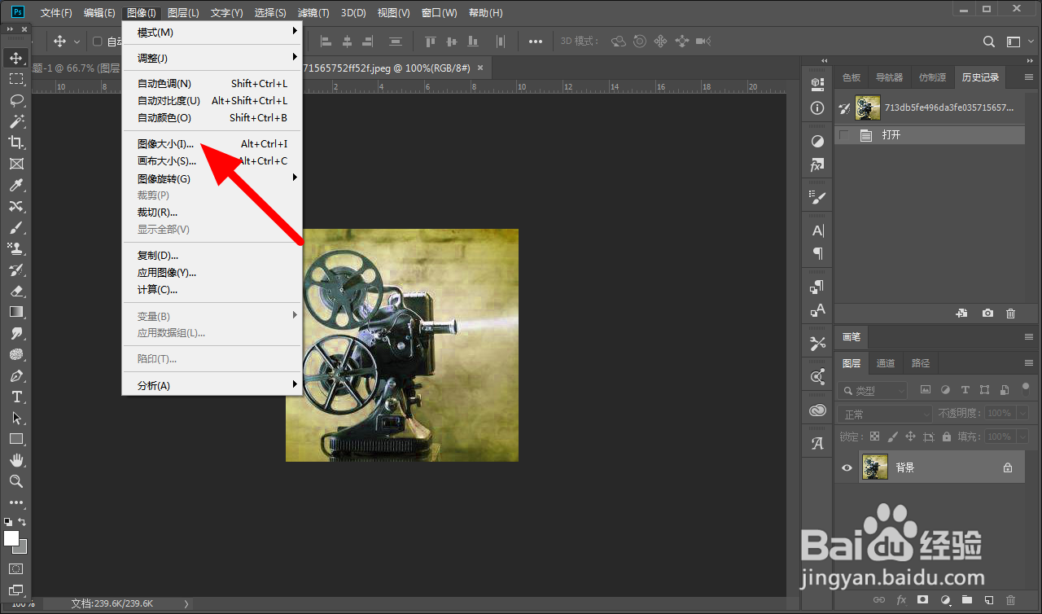Swap foreground and background colors
Image resolution: width=1042 pixels, height=614 pixels.
(23, 521)
